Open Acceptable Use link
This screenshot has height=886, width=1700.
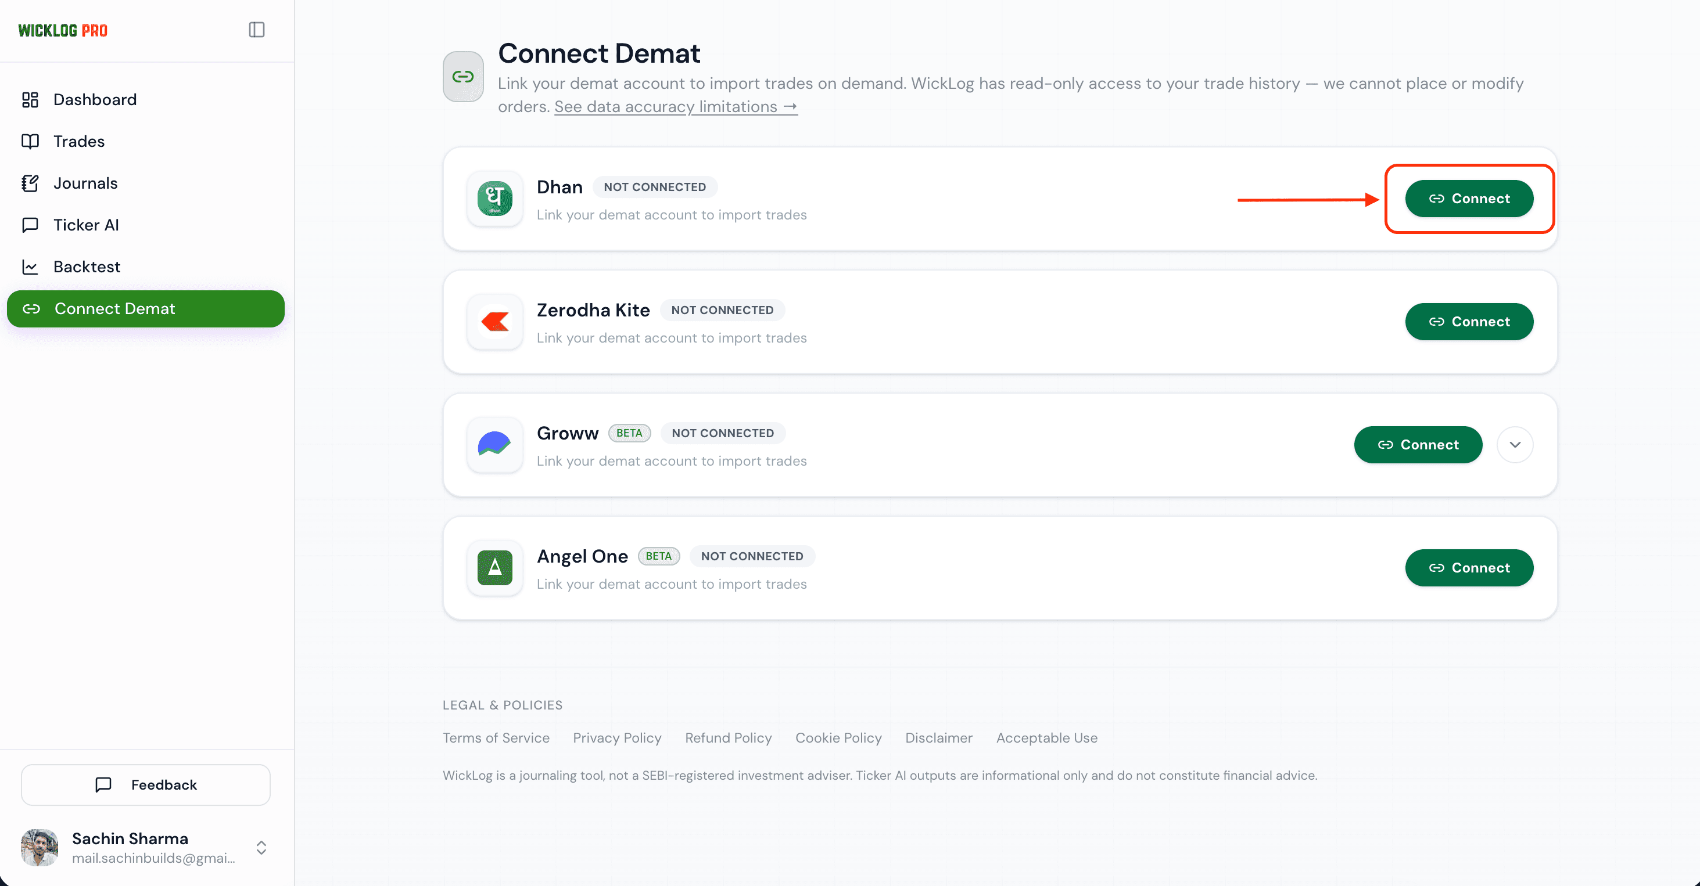click(1046, 738)
